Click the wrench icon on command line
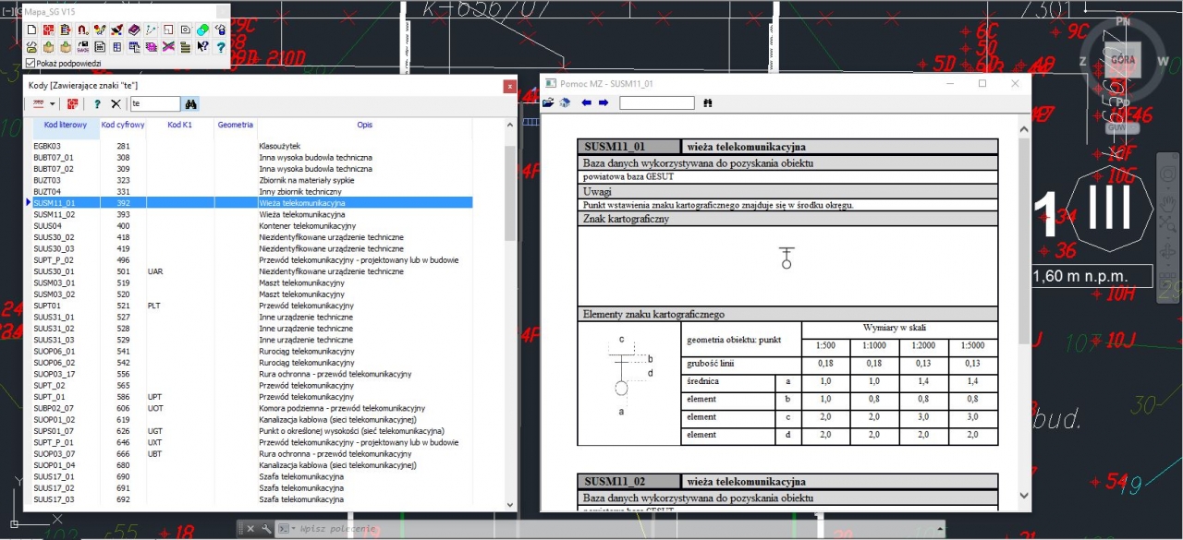The height and width of the screenshot is (540, 1183). pyautogui.click(x=265, y=529)
